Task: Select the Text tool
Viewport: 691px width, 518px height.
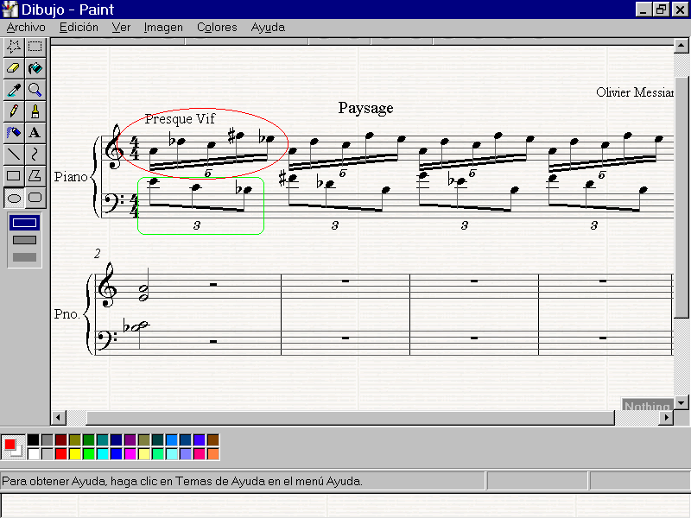Action: coord(35,133)
